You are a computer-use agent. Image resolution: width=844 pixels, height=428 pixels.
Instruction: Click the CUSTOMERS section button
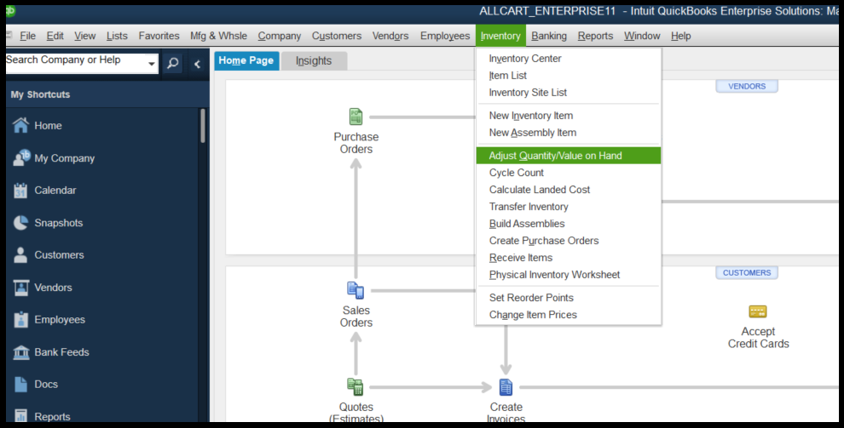pos(747,273)
